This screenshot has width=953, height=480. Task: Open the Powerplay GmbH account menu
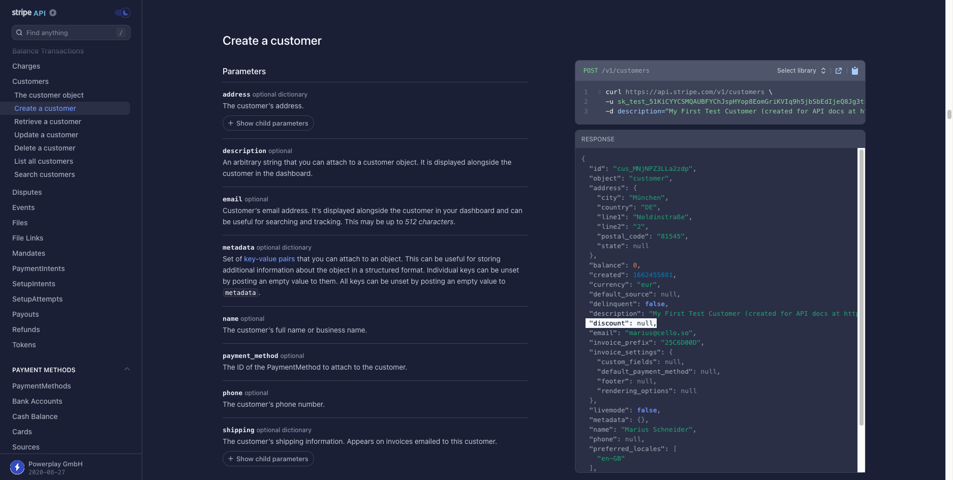[55, 467]
